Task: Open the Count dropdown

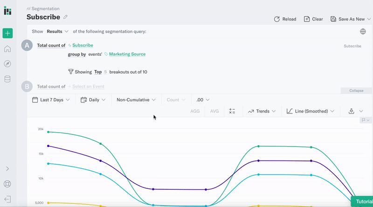Action: pos(176,100)
